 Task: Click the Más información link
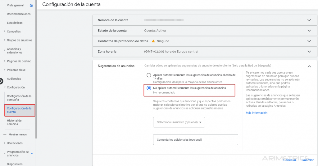click(x=257, y=113)
